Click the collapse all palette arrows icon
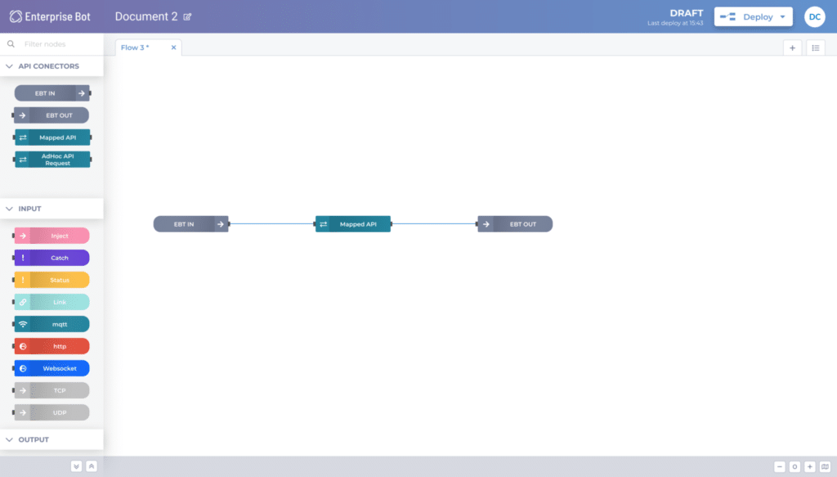The height and width of the screenshot is (477, 837). (76, 466)
